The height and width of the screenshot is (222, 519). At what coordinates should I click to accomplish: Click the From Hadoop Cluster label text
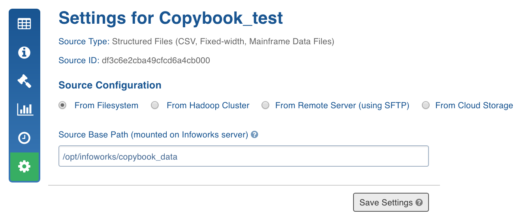[208, 105]
